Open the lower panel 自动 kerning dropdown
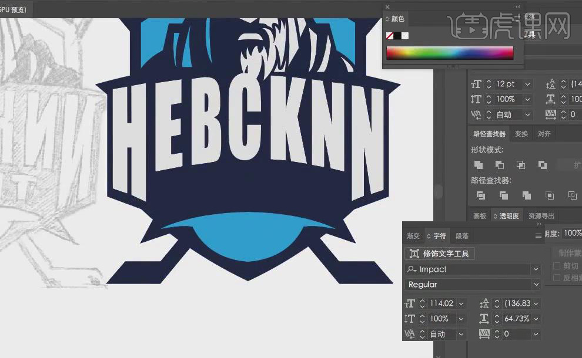582x358 pixels. click(x=461, y=334)
